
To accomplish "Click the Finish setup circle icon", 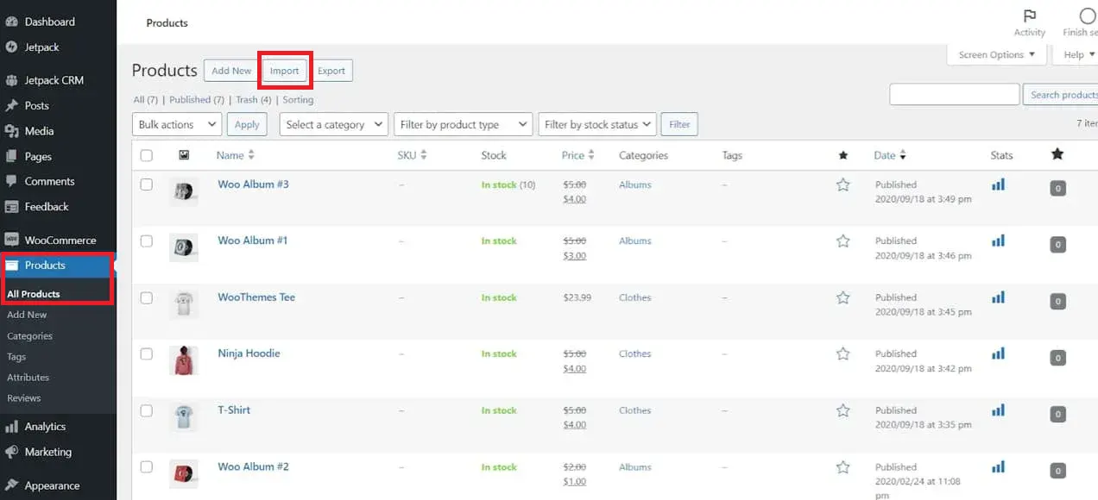I will click(1088, 16).
